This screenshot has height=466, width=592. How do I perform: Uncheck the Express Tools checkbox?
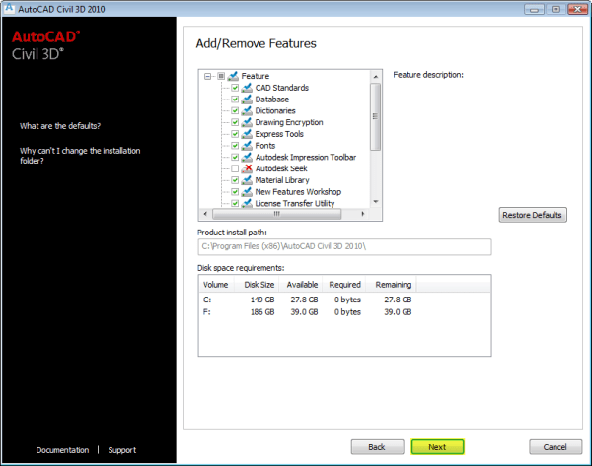(x=235, y=134)
